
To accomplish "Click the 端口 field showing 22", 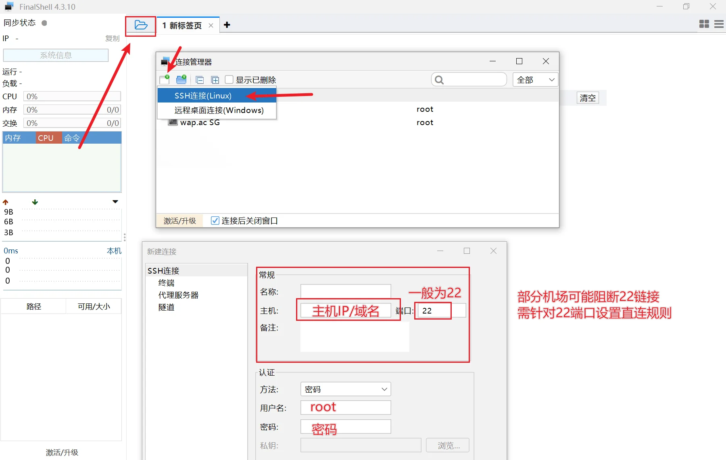I will coord(442,310).
